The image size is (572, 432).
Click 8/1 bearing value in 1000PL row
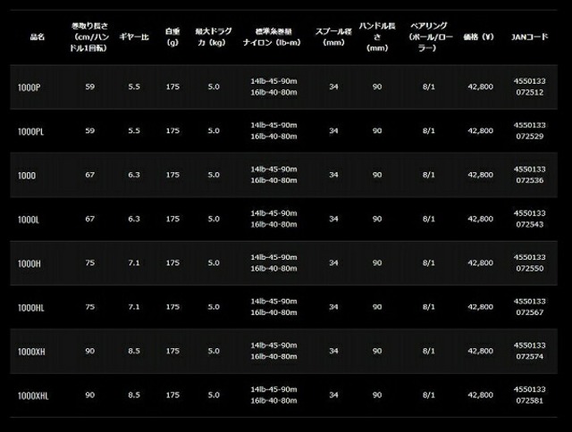click(429, 131)
